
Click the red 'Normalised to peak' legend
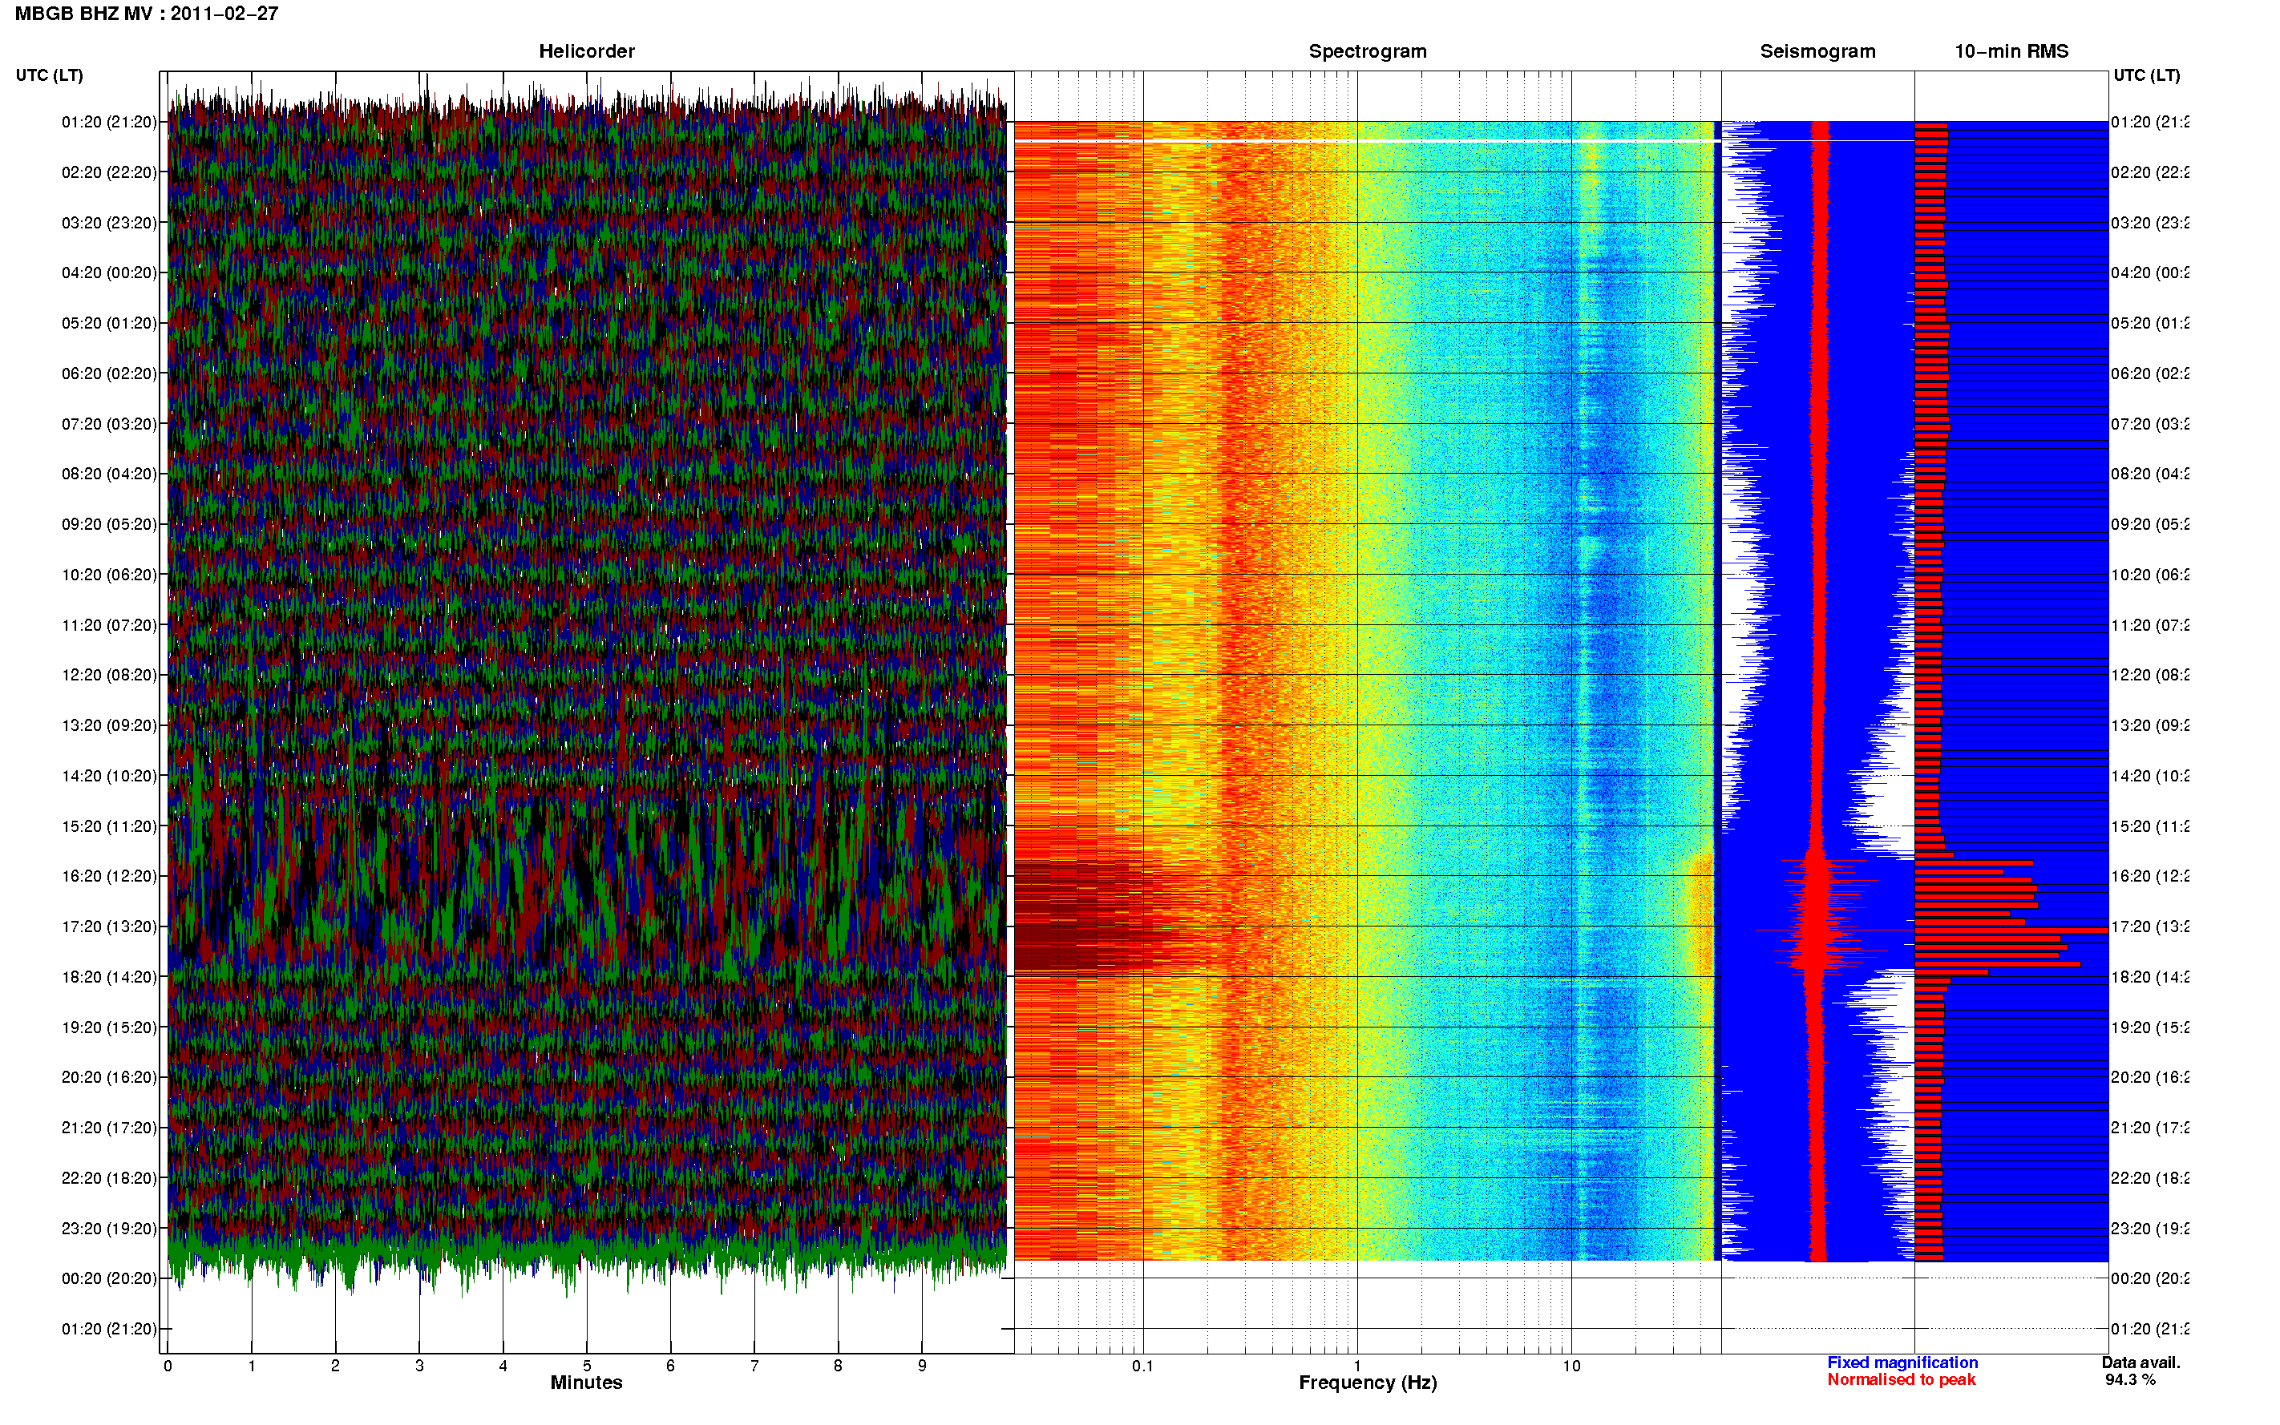[1901, 1380]
